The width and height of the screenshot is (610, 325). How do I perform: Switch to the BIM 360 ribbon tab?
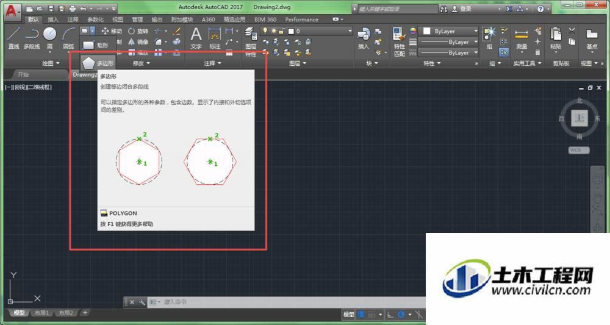tap(265, 20)
